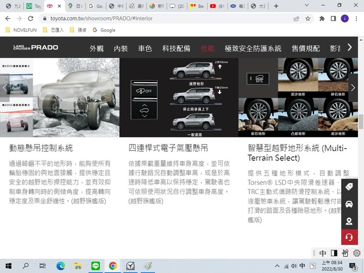Open the 張修 bookmark folder
The height and width of the screenshot is (273, 364).
pos(78,30)
